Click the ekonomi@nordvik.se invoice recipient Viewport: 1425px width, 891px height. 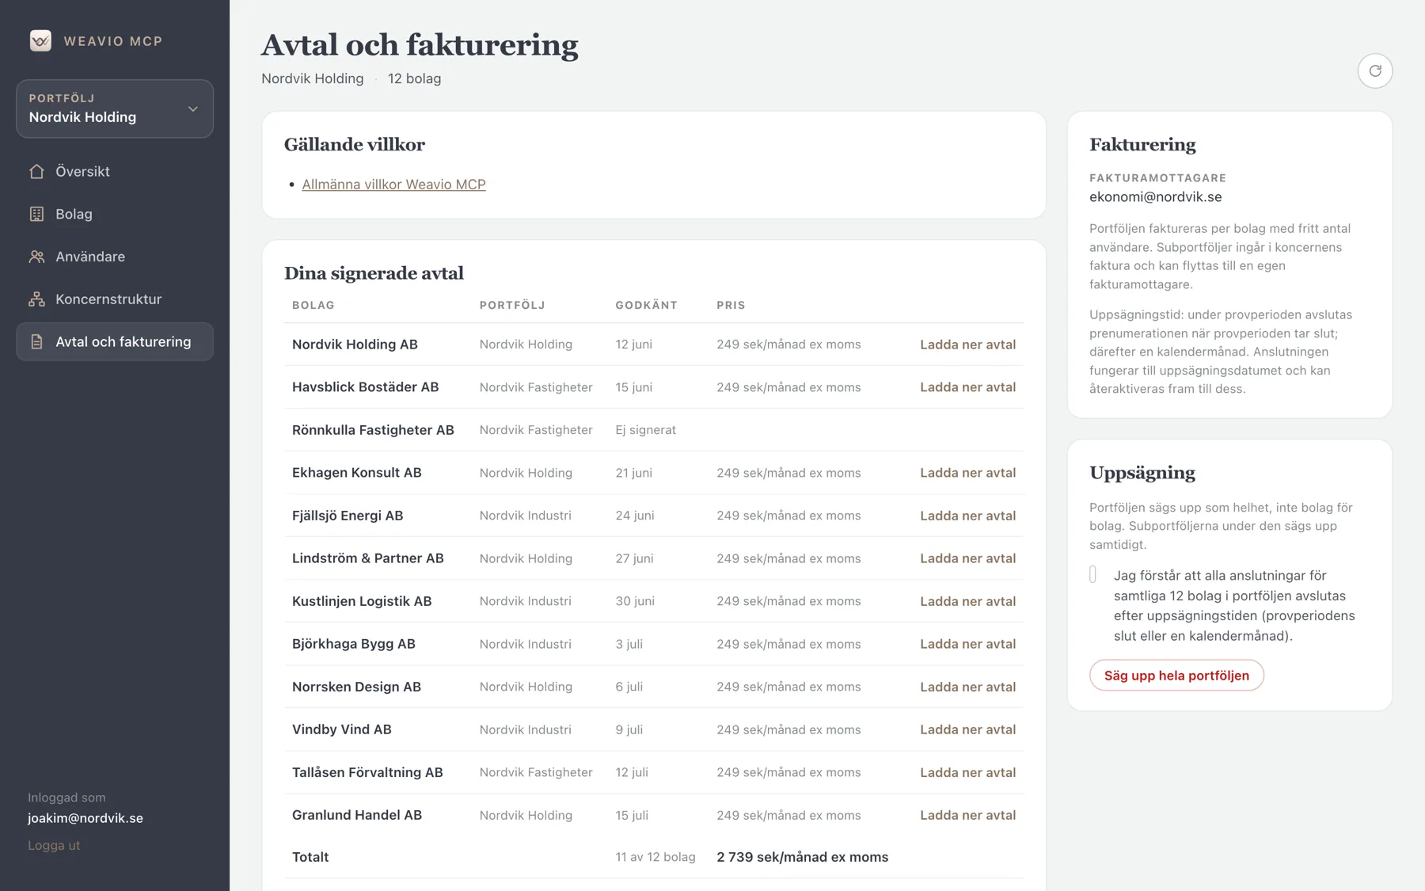[1155, 197]
